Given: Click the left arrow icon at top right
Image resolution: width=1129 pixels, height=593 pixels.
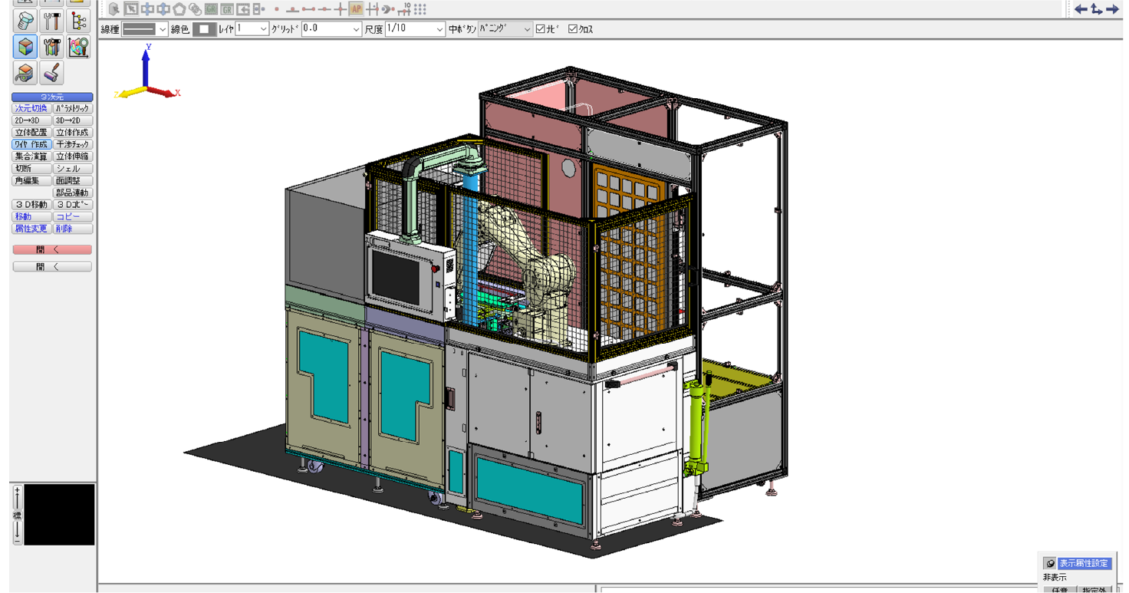Looking at the screenshot, I should (x=1080, y=9).
